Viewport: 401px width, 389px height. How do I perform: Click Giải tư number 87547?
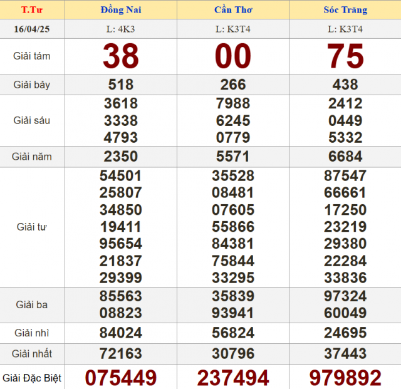coord(345,175)
